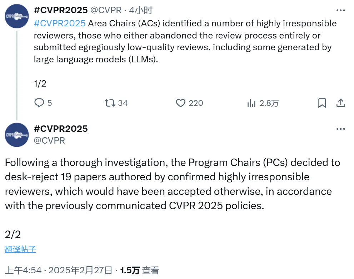Open the #CVPR2025 display name on the second tweet
This screenshot has width=354, height=279.
coord(61,129)
